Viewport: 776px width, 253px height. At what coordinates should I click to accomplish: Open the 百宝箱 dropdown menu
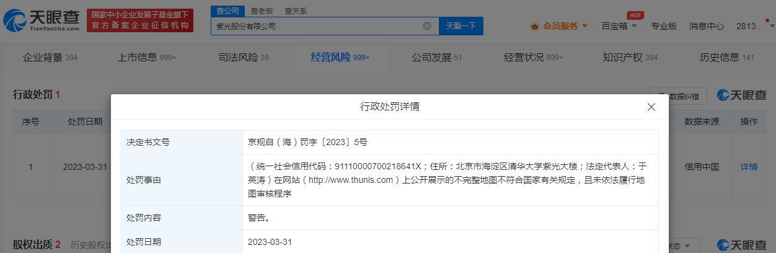tap(618, 26)
